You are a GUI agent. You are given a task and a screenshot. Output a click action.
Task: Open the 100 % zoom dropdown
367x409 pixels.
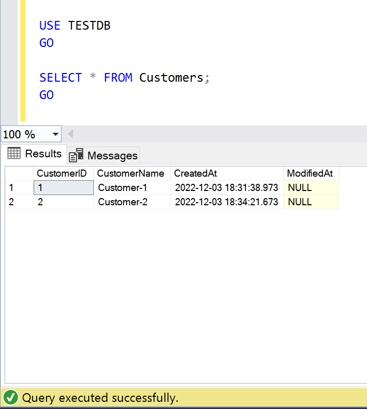(55, 135)
